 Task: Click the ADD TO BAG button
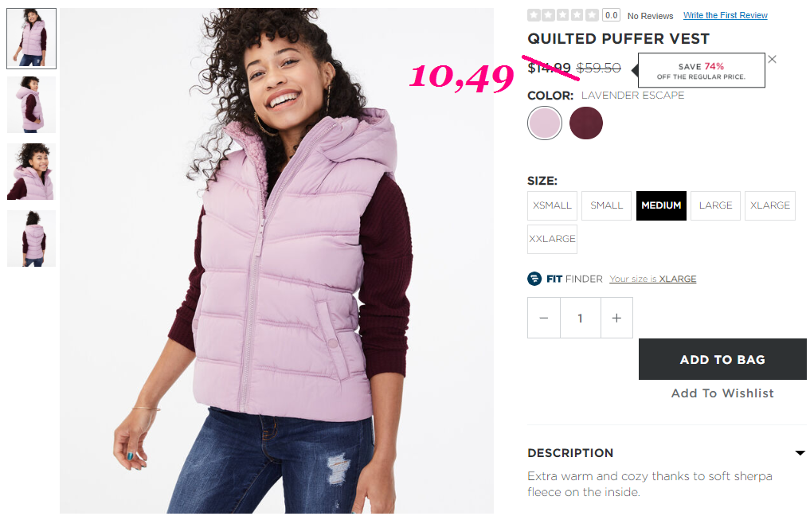coord(722,359)
